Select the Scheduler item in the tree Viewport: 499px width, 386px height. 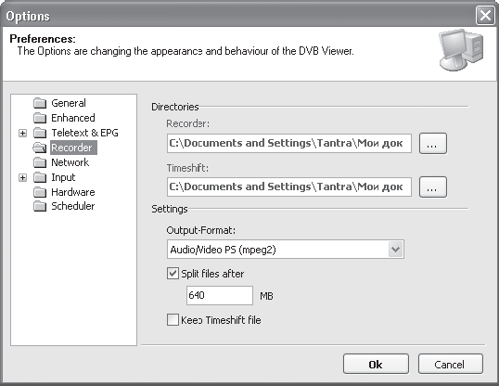click(73, 206)
